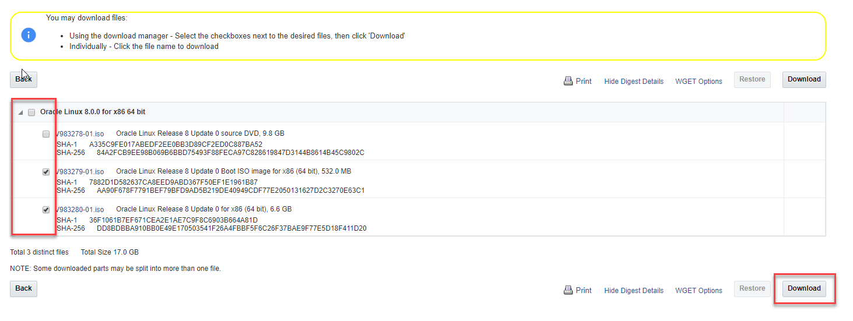Check the Oracle Linux 8.0.0 group checkbox
This screenshot has height=321, width=853.
tap(31, 112)
